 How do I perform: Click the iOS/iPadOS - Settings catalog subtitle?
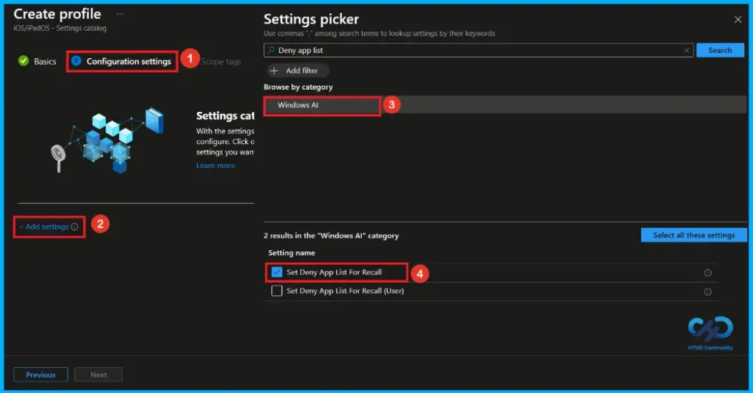(60, 28)
